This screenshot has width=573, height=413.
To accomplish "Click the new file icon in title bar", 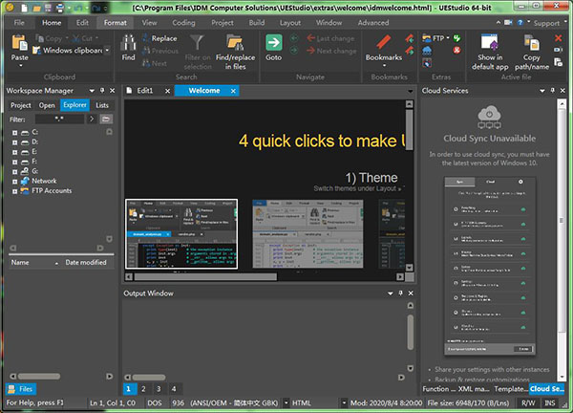I will pos(24,7).
